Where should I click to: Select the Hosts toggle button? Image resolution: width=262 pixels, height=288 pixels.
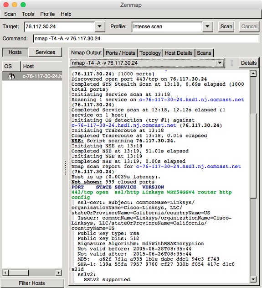pos(15,52)
